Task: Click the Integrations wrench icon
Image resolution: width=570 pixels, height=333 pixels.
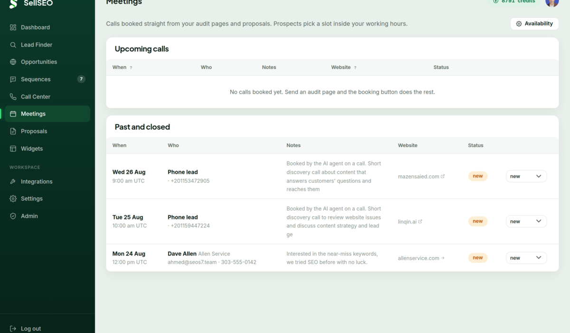Action: [13, 182]
